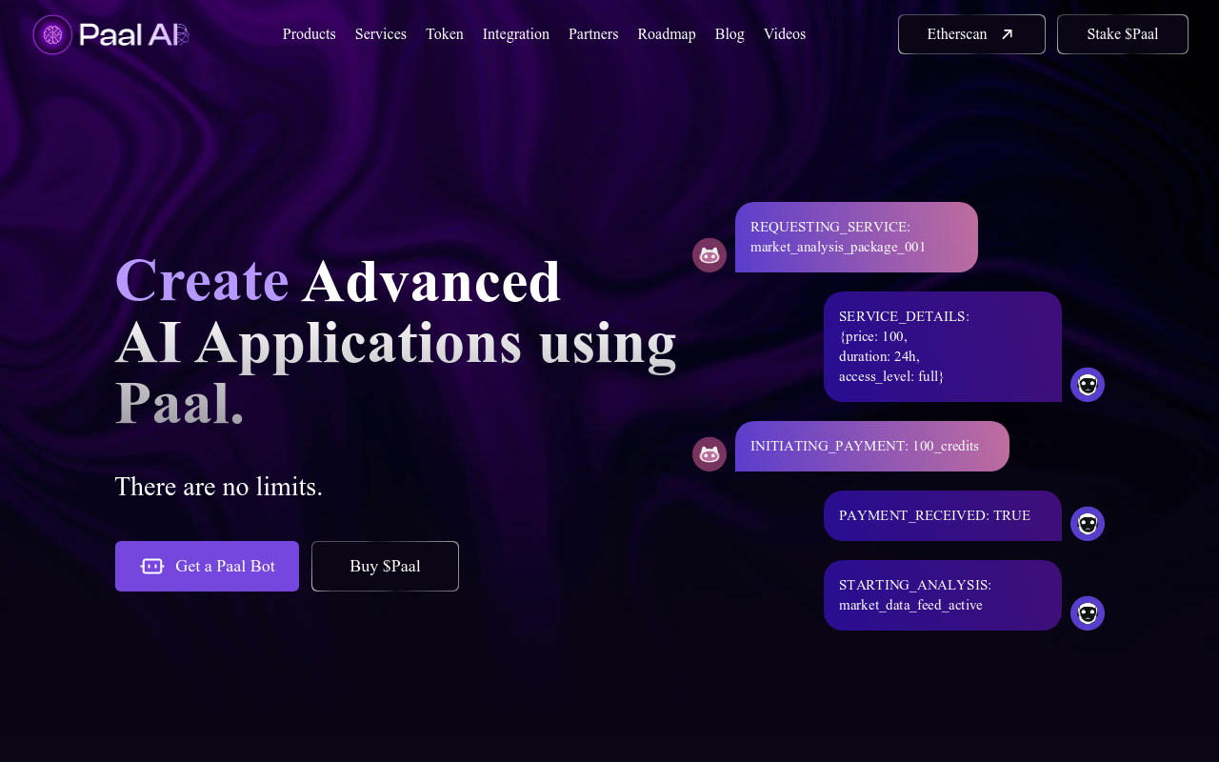Click the purple bot avatar beside PAYMENT_RECEIVED
Image resolution: width=1219 pixels, height=762 pixels.
tap(1088, 524)
